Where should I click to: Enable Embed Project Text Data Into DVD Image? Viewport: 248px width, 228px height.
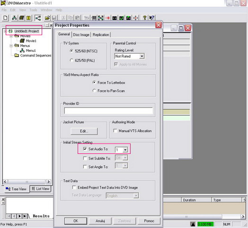point(74,187)
